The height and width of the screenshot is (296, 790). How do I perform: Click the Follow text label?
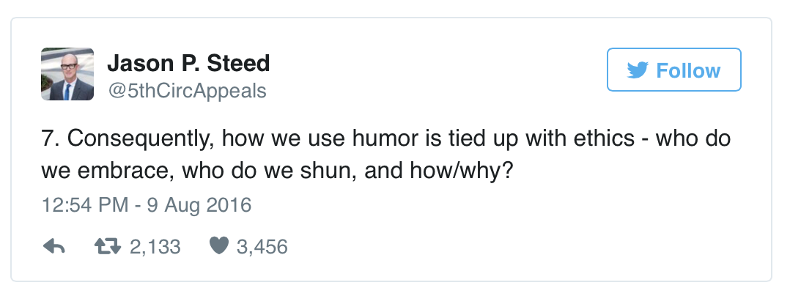(x=688, y=70)
